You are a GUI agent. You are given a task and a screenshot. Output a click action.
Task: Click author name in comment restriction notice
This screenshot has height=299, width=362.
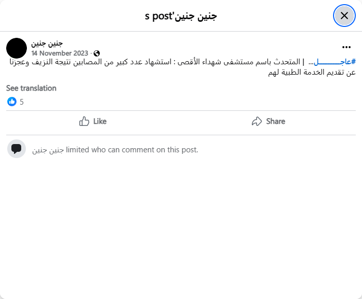48,150
